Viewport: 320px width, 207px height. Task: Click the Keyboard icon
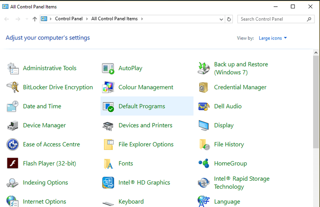click(108, 203)
